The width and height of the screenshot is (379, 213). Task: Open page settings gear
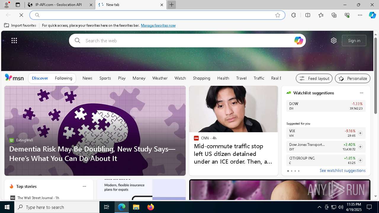334,41
